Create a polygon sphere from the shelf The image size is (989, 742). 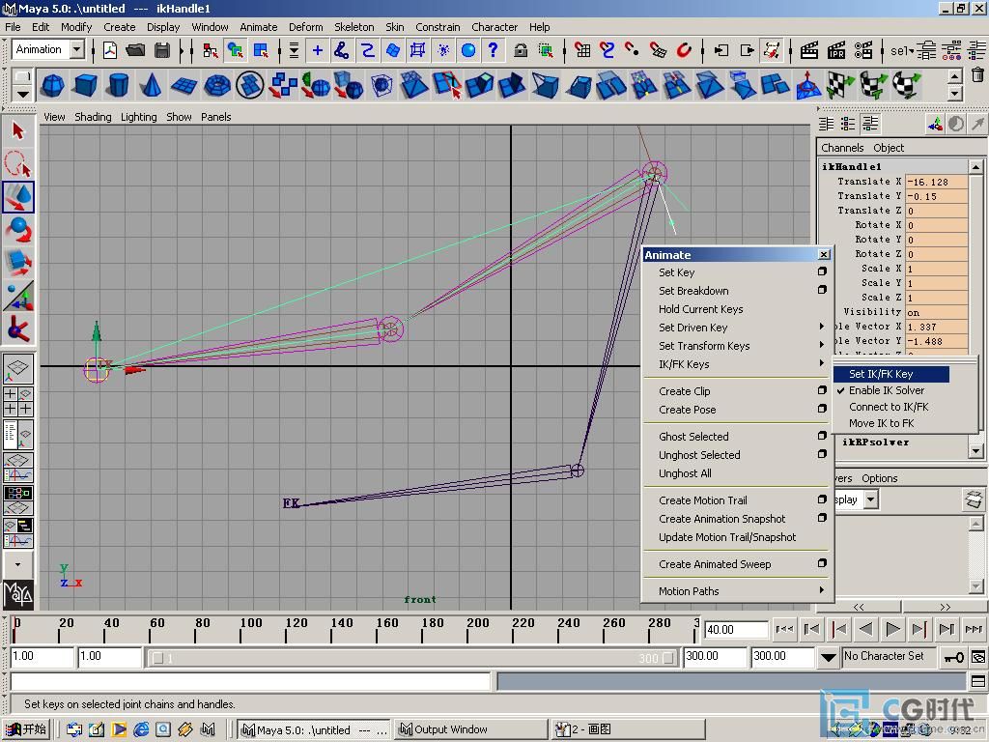(x=53, y=85)
